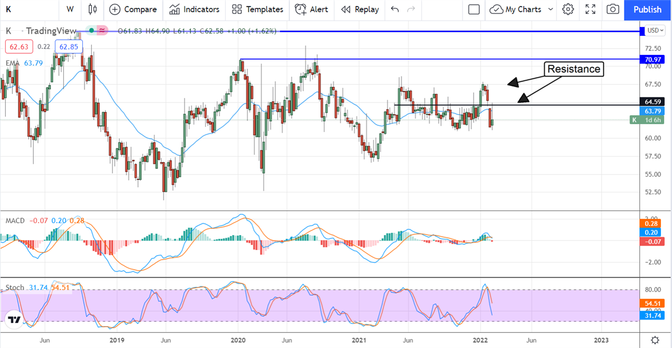Screen dimensions: 672x348
Task: Start bar Replay mode
Action: [x=360, y=10]
